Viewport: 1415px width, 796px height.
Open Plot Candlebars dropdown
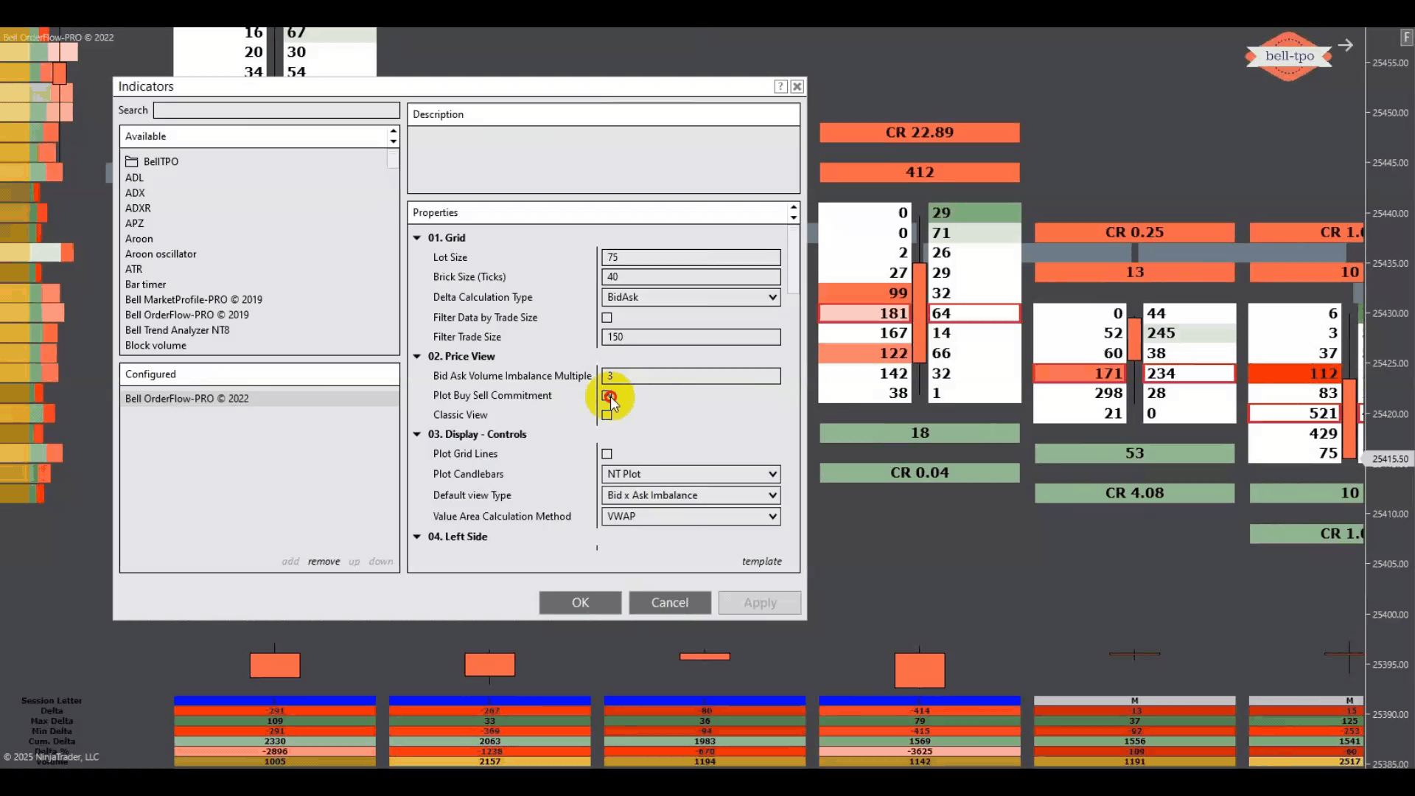(691, 474)
